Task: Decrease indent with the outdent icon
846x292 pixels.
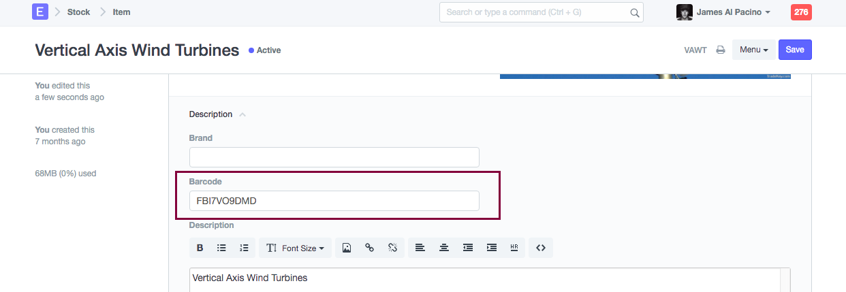Action: [x=467, y=248]
